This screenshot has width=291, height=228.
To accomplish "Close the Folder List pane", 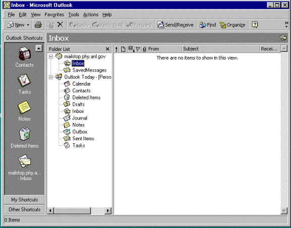I will (108, 49).
